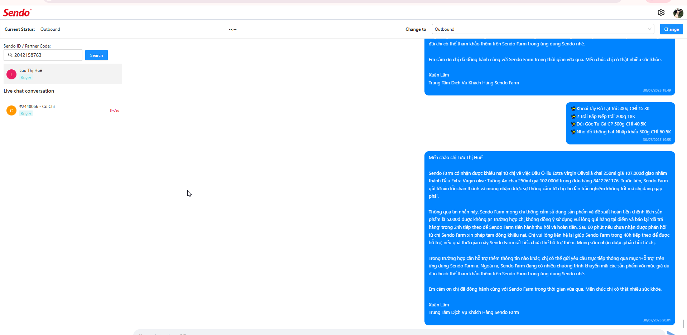Open the user profile avatar

click(x=678, y=13)
